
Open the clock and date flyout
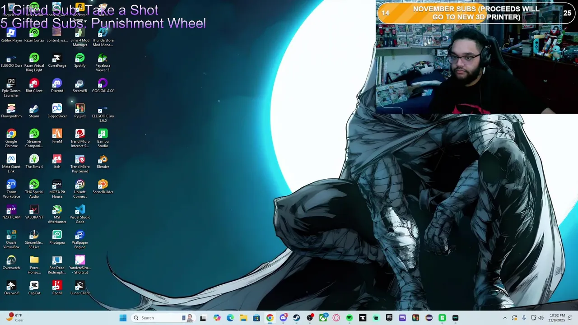pos(557,318)
